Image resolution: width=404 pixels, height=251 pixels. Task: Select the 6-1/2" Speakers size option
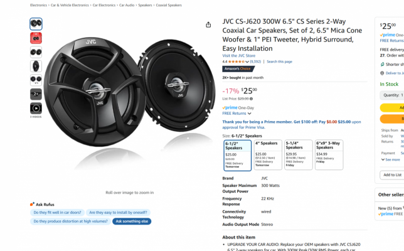[x=237, y=154]
